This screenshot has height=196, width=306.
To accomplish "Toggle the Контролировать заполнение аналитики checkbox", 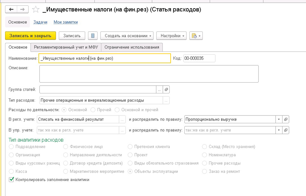I will (11, 180).
